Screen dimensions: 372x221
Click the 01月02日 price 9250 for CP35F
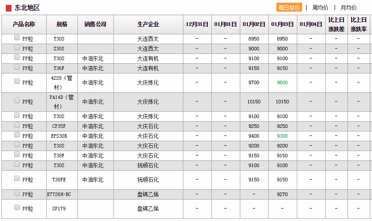254,126
